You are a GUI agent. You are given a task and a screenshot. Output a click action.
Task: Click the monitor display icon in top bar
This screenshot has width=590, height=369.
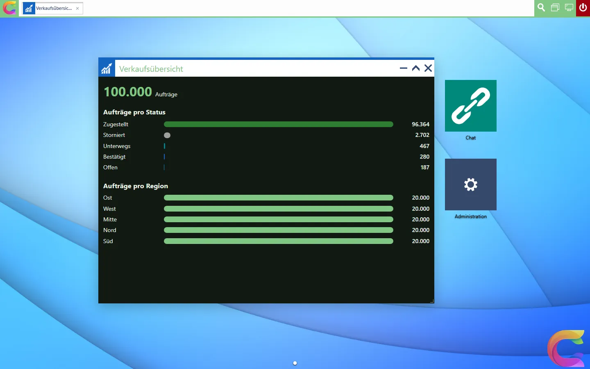click(x=569, y=8)
